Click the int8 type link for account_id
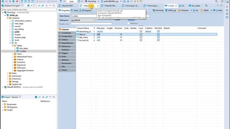Image resolution: width=230 pixels, height=129 pixels. (x=98, y=40)
